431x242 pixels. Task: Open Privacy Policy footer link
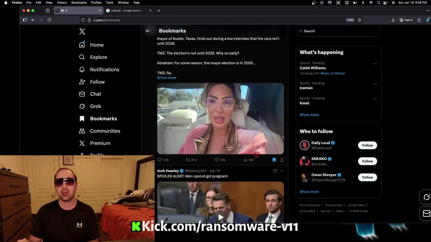coord(334,205)
